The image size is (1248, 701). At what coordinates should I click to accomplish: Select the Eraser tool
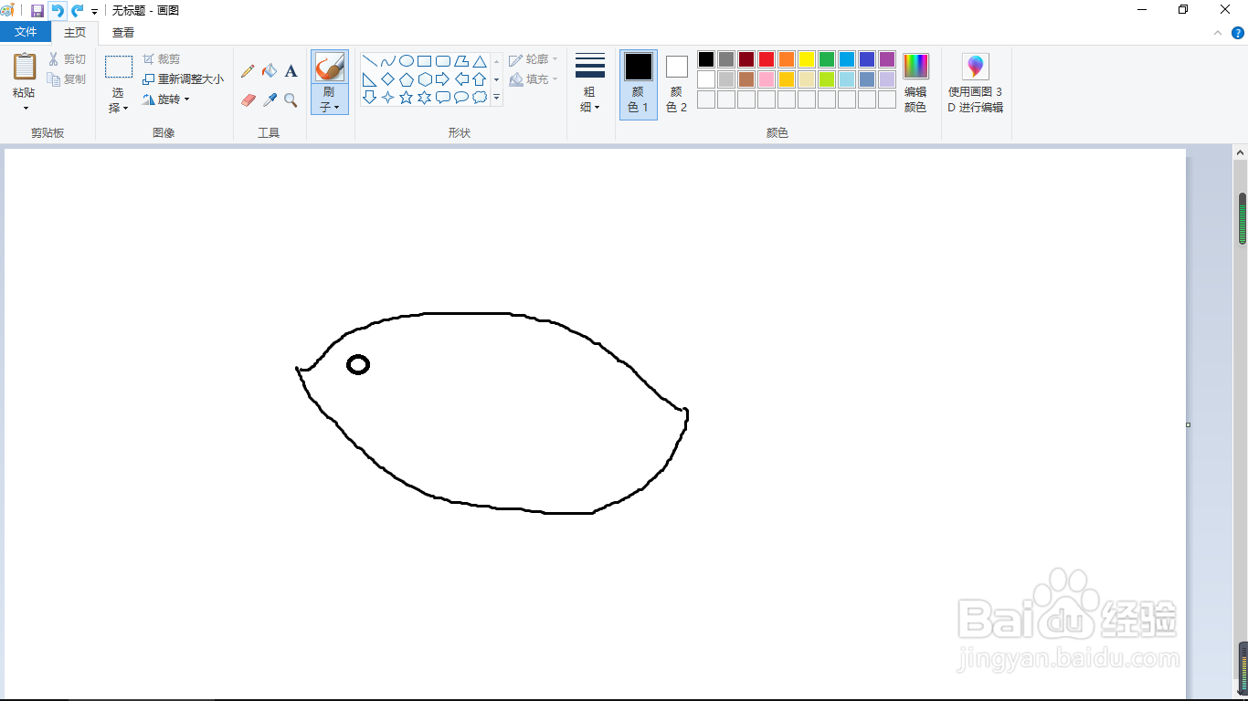coord(248,100)
